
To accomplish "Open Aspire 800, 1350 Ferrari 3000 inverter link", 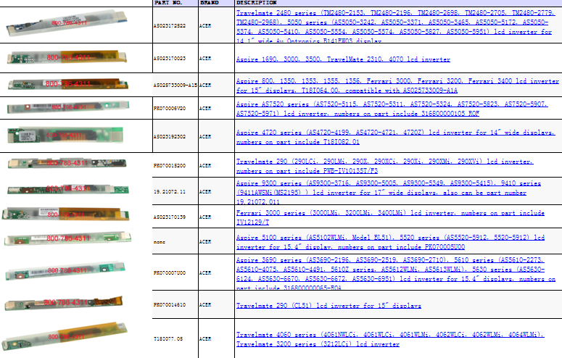I will coord(397,86).
